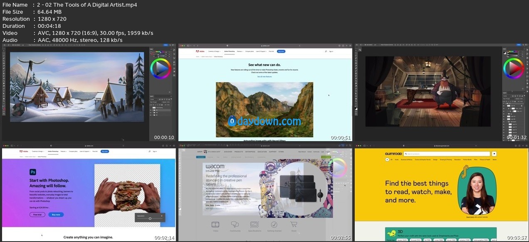Open the shopping cart on Gumroad
The image size is (529, 242).
pos(494,154)
